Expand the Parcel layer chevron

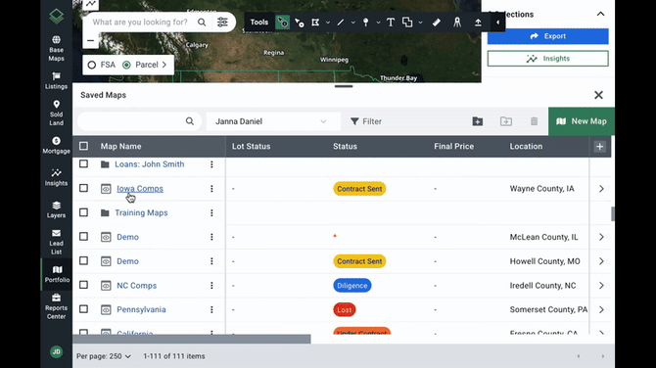164,65
